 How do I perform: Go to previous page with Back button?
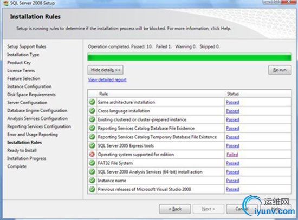(x=175, y=209)
